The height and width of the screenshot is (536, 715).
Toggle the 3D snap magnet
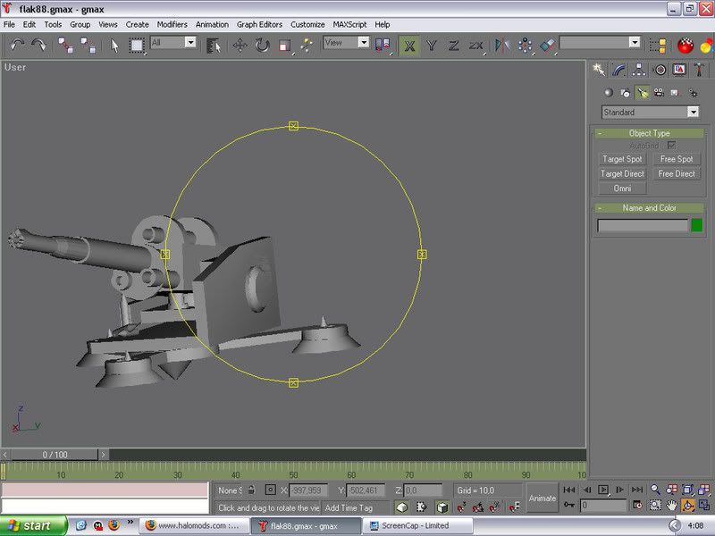point(461,507)
